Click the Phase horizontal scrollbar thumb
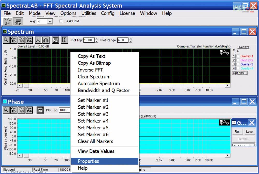The width and height of the screenshot is (259, 174). (x=26, y=156)
